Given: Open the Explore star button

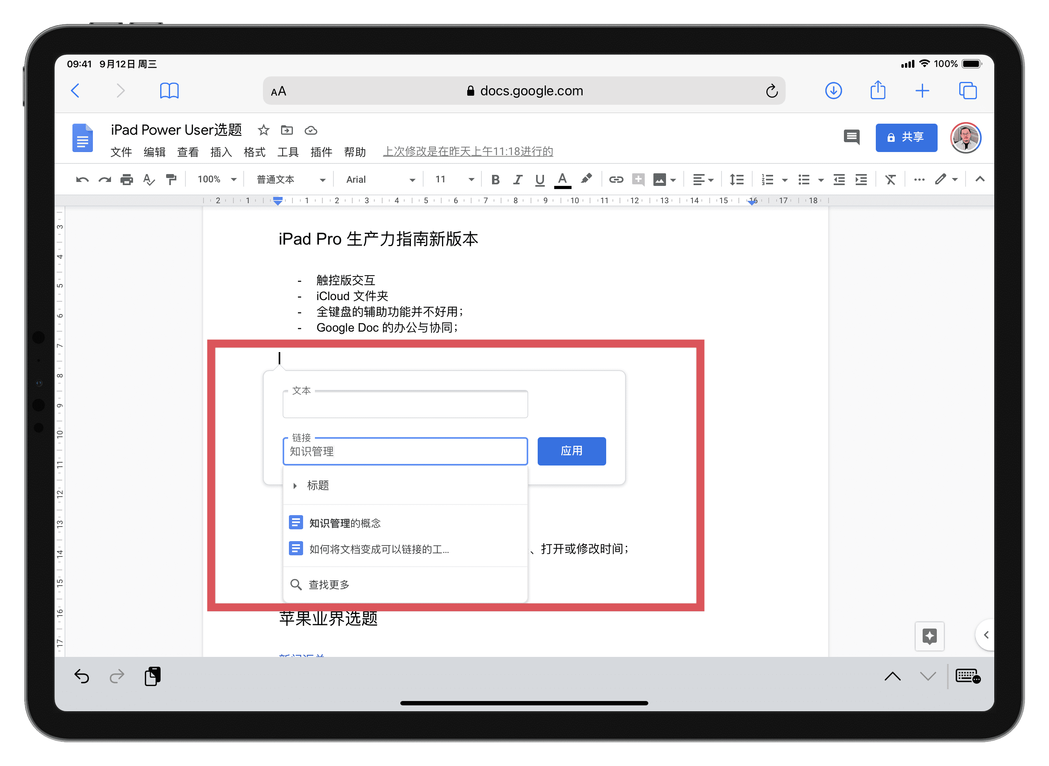Looking at the screenshot, I should [929, 636].
